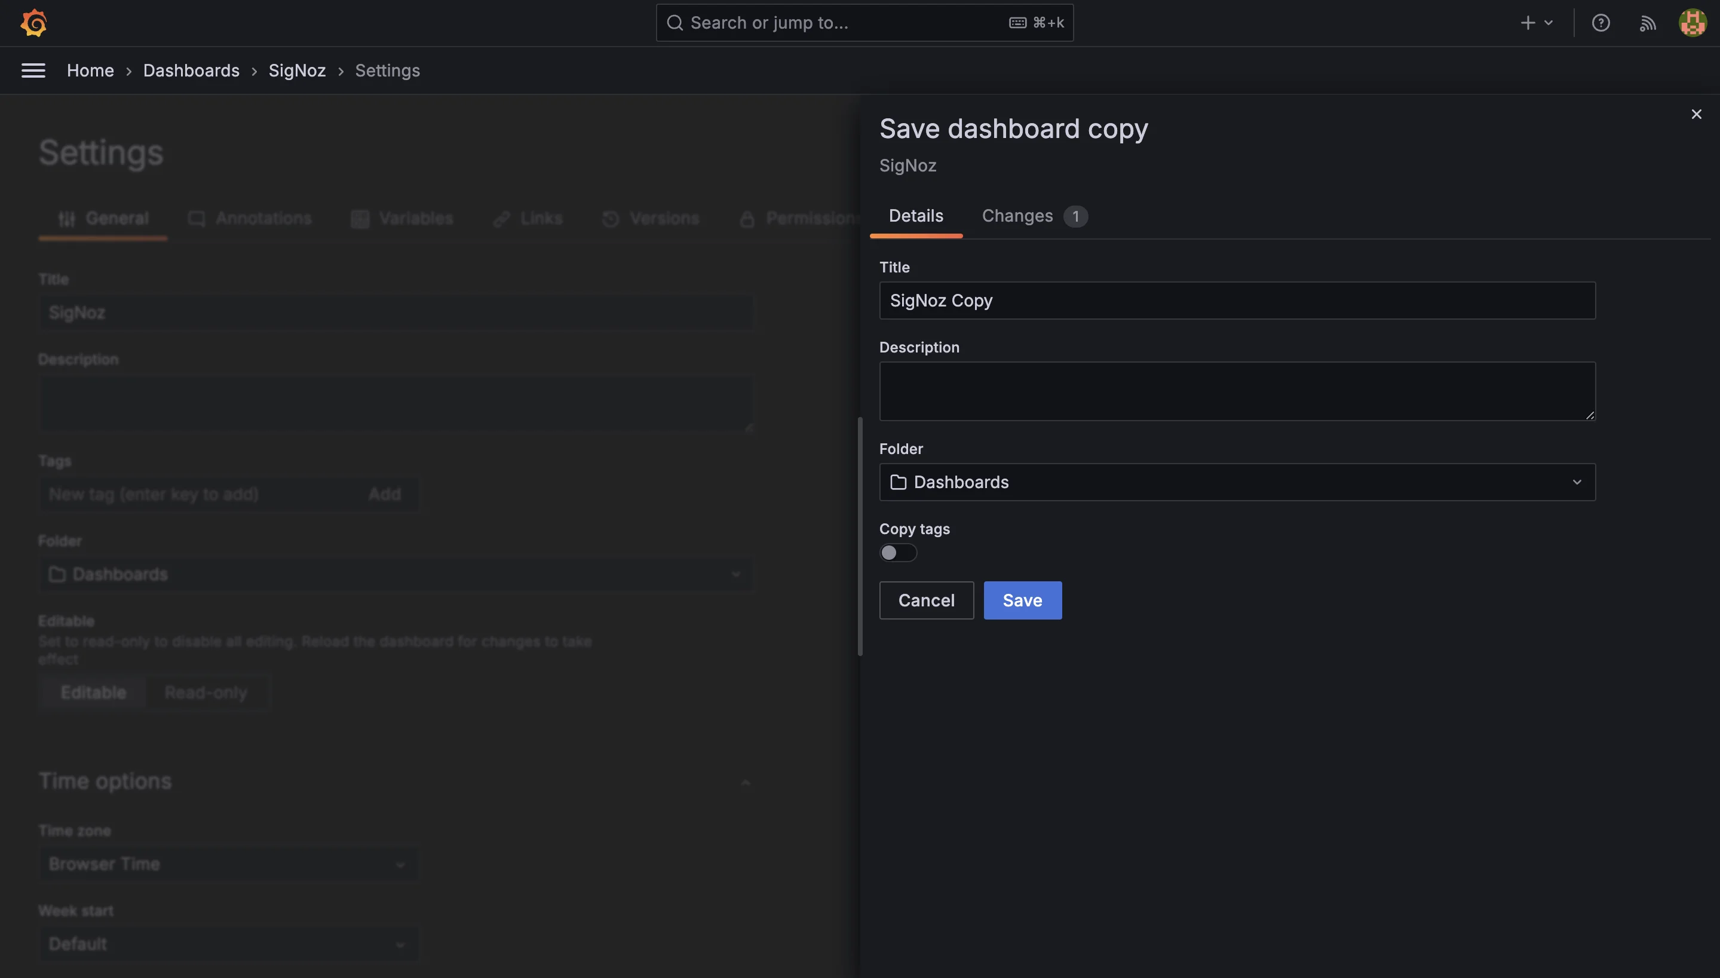This screenshot has height=978, width=1720.
Task: Click the keyboard shortcut icon in search
Action: point(1017,23)
